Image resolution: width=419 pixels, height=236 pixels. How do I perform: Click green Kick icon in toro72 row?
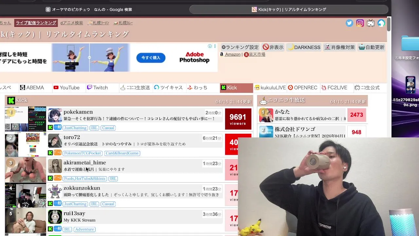point(50,153)
